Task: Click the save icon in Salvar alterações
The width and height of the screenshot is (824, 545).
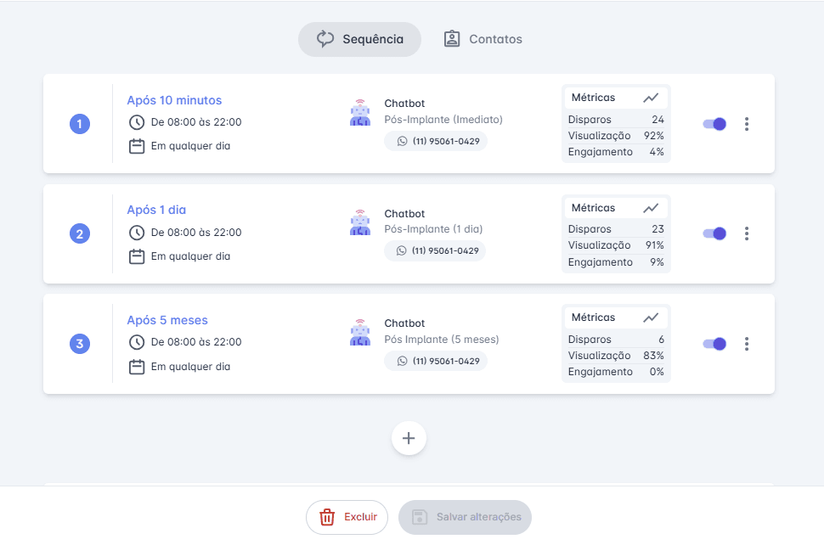Action: click(415, 517)
